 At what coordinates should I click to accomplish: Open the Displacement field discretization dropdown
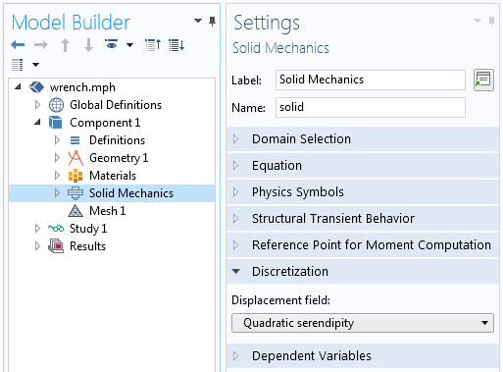[363, 323]
